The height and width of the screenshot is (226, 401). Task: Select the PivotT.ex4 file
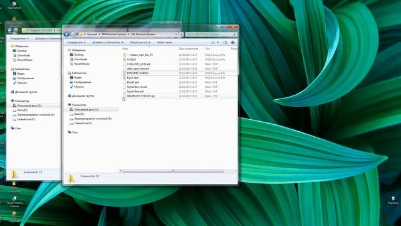coord(133,82)
